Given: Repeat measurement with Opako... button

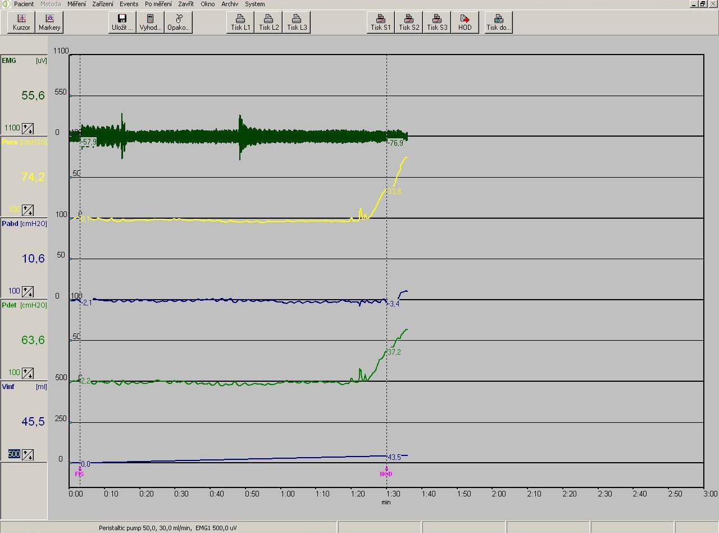Looking at the screenshot, I should (179, 22).
